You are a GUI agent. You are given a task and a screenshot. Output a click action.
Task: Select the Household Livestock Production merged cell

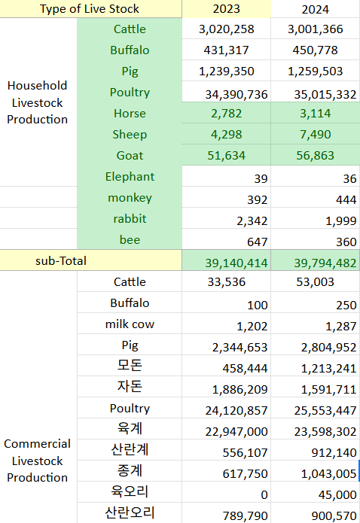pos(38,102)
